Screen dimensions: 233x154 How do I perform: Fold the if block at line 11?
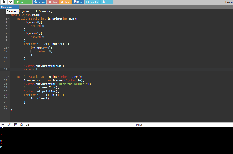point(9,48)
